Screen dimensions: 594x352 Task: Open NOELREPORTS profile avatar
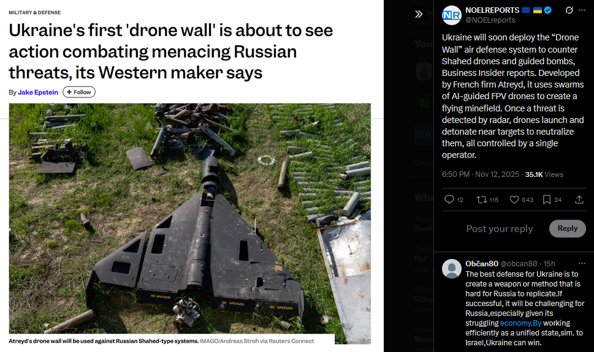[x=452, y=15]
